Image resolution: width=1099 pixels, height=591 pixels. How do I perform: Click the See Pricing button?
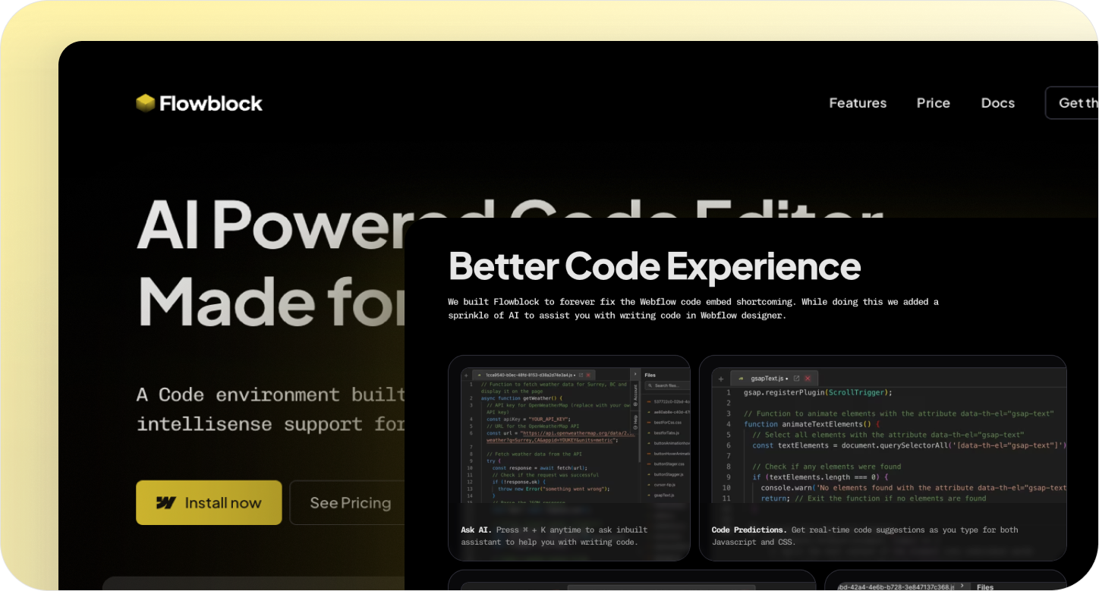coord(350,502)
